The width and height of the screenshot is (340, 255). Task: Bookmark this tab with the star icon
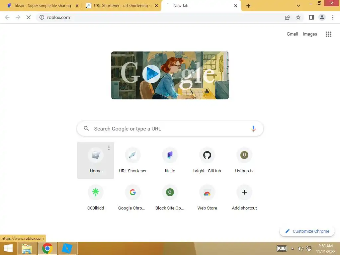[298, 17]
